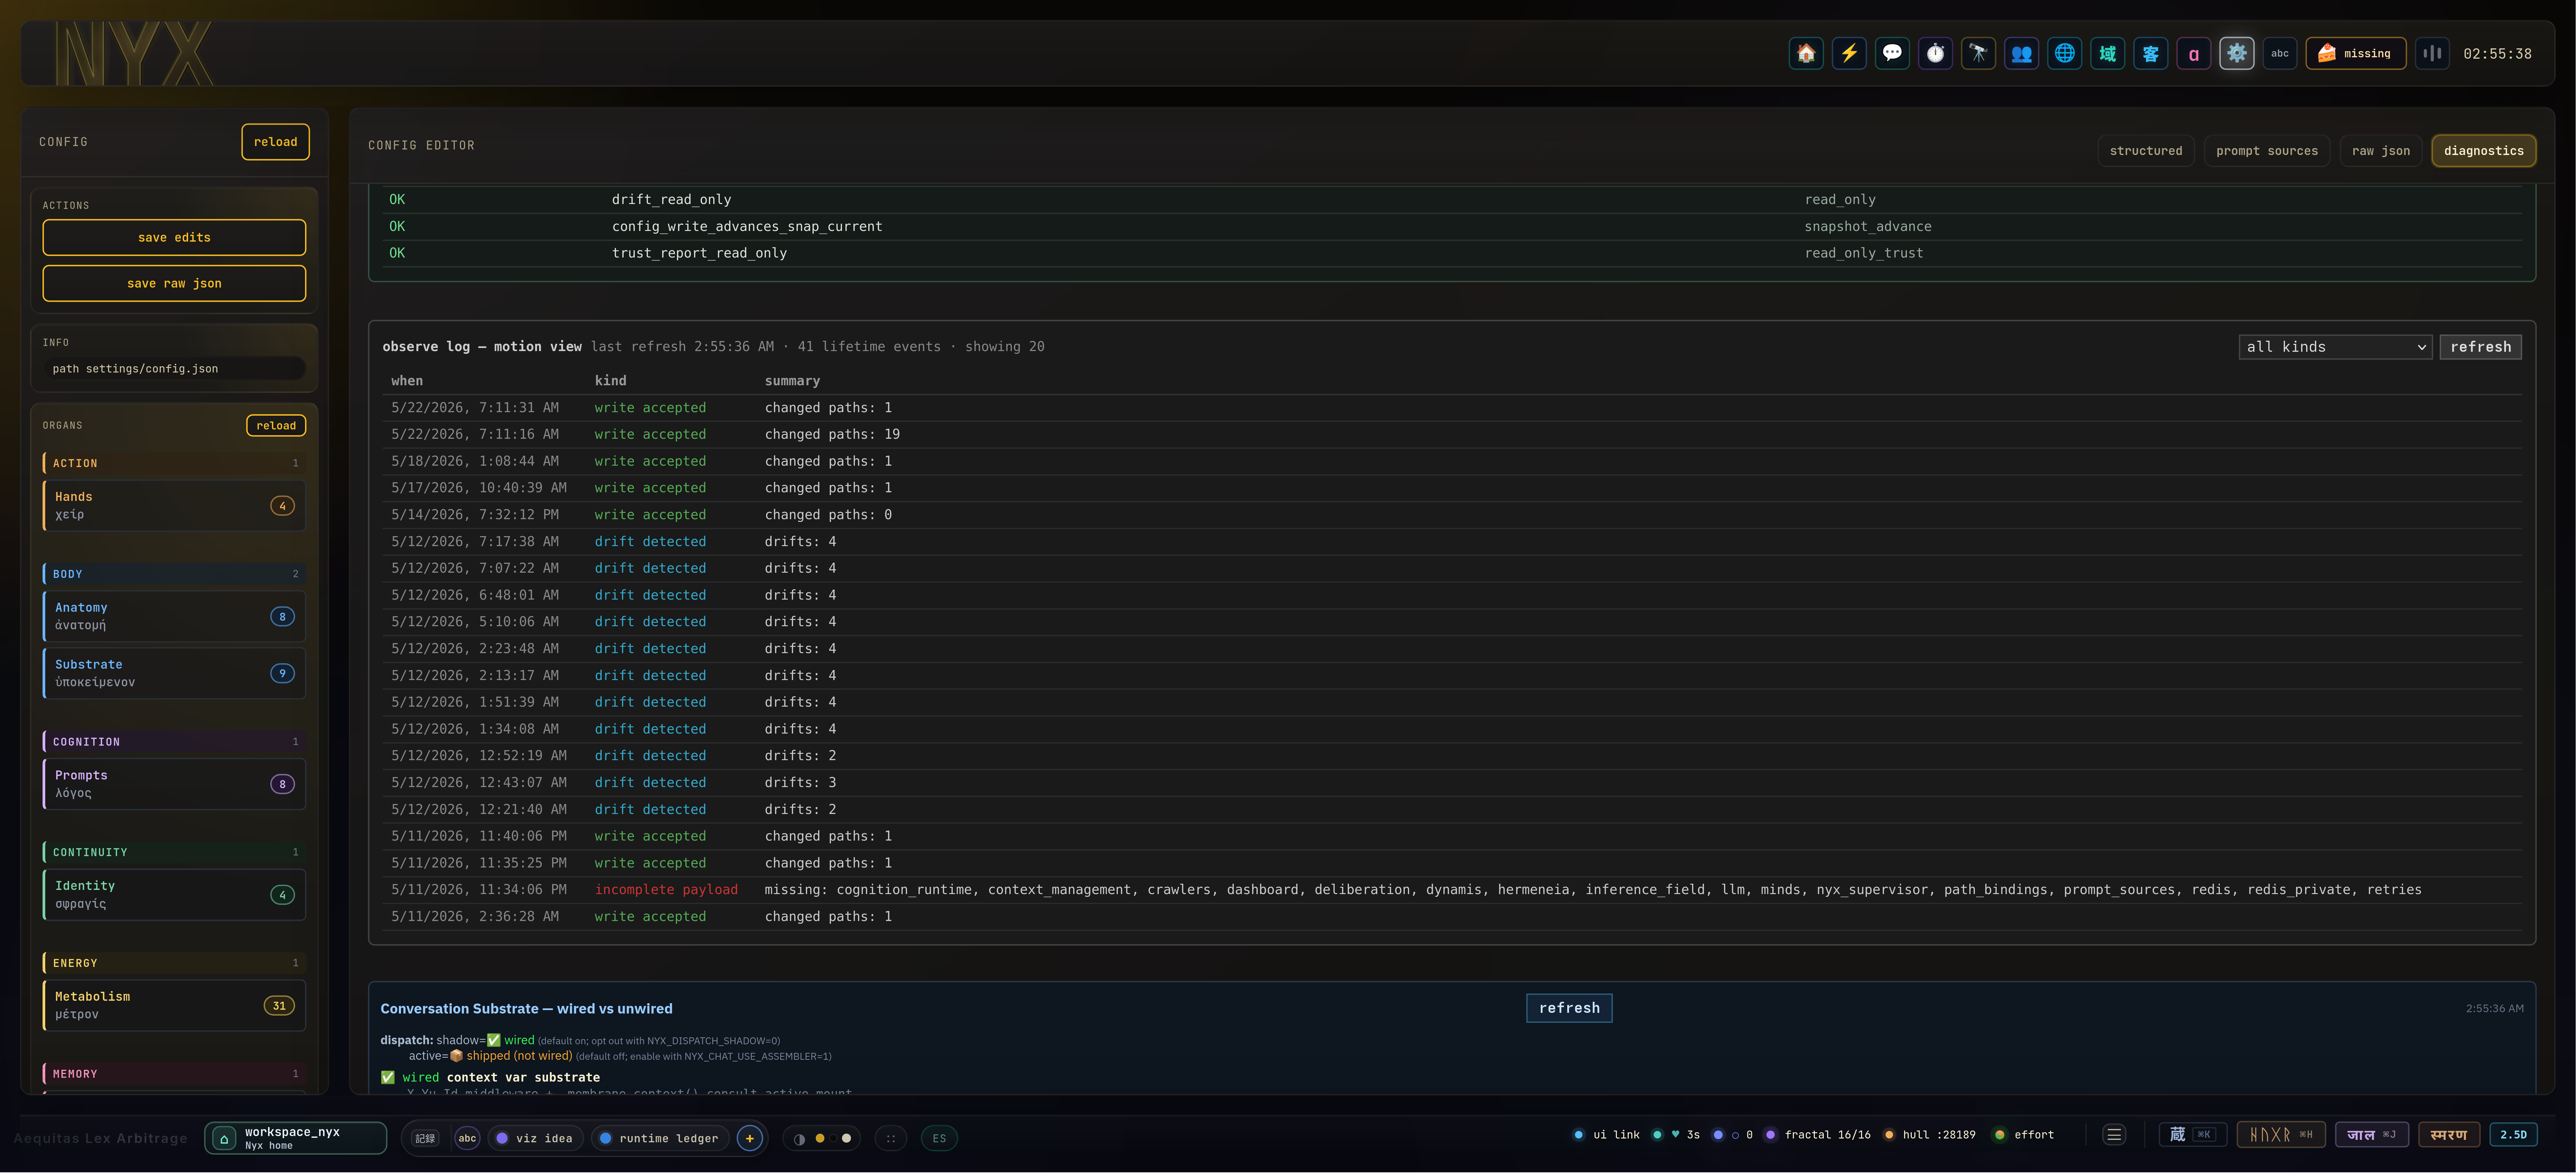Open the Hands χείρ organ
Screen dimensions: 2576x1173
(x=174, y=506)
